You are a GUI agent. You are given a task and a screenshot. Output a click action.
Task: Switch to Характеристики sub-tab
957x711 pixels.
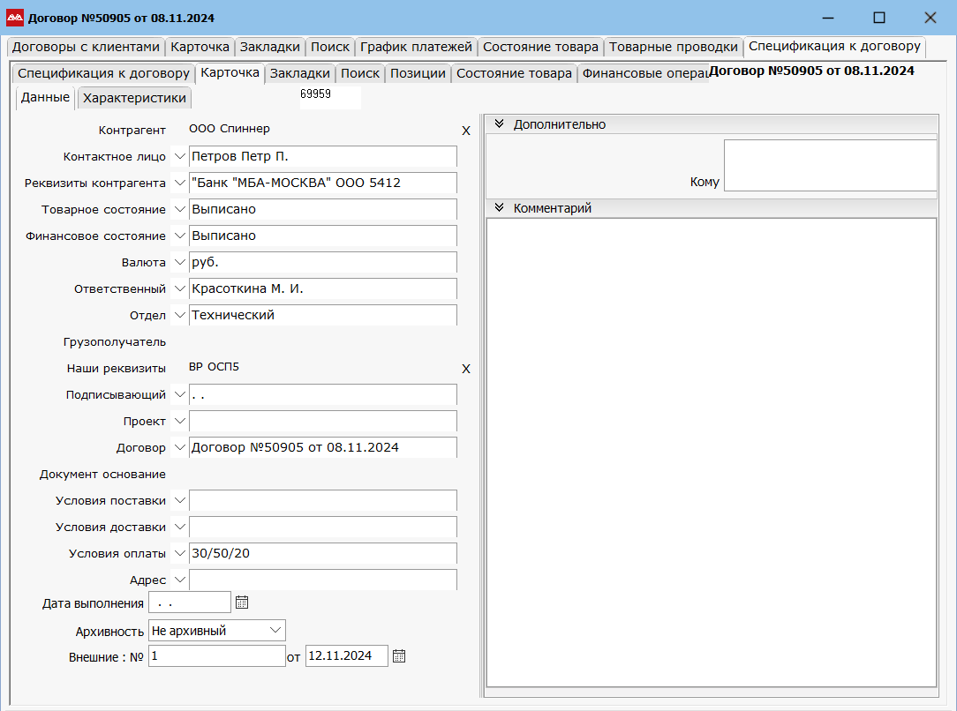click(134, 98)
